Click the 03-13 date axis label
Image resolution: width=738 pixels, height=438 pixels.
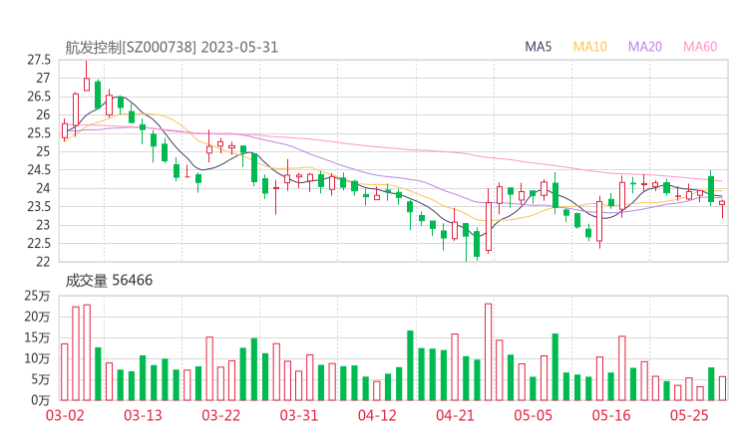(143, 415)
